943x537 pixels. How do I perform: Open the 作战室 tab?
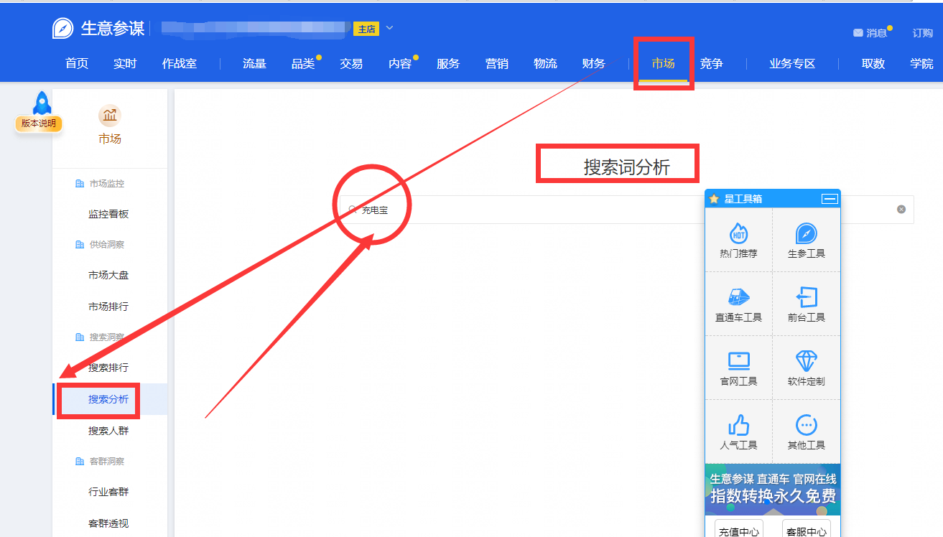pos(180,64)
